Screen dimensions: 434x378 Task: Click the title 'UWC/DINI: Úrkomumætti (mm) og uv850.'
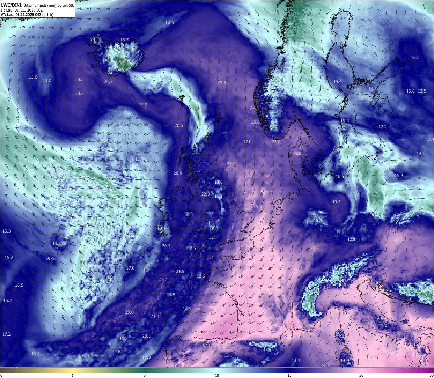coord(37,5)
